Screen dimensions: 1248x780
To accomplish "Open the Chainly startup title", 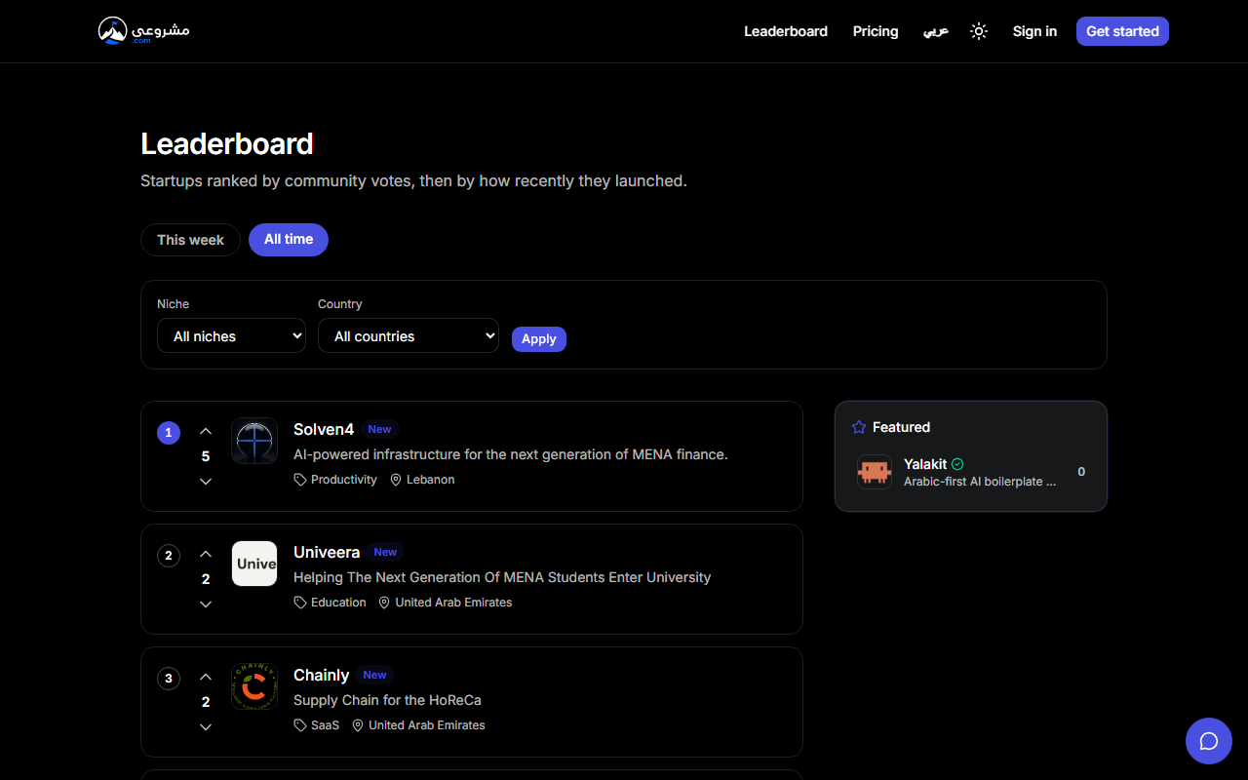I will (321, 675).
